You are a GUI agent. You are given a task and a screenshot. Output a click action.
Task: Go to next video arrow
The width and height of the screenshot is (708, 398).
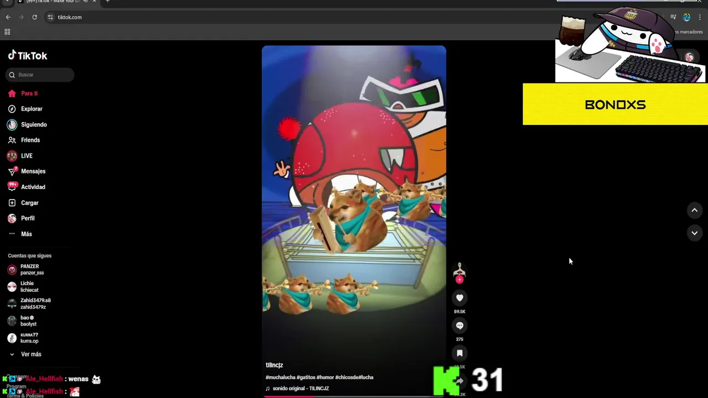coord(695,233)
